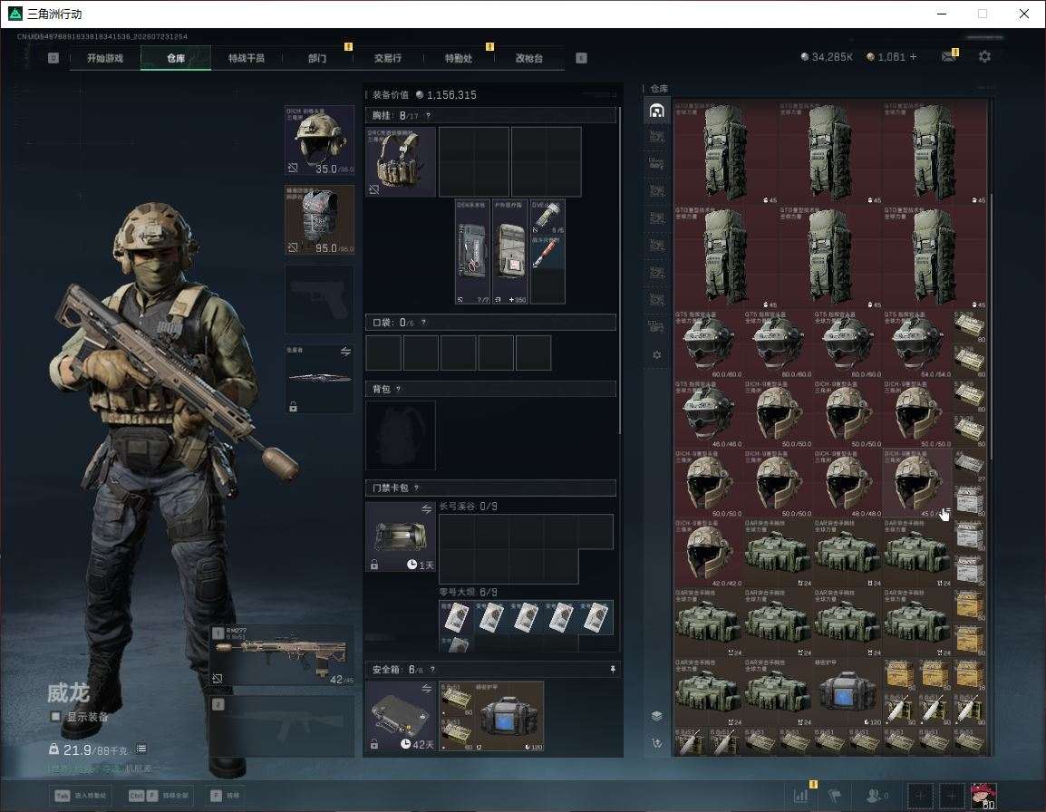Open the weight details list icon beside 21.9/88
1046x812 pixels.
(141, 749)
